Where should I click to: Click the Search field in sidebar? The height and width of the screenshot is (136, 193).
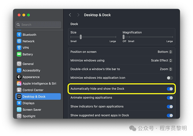coord(38,25)
